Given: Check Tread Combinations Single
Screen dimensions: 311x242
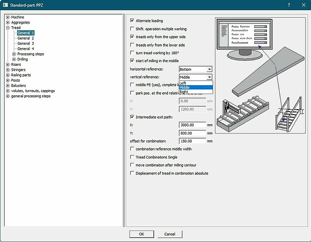Looking at the screenshot, I should (x=132, y=157).
